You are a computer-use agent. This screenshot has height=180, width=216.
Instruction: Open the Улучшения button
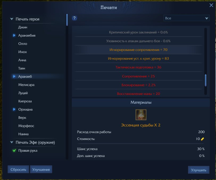click(41, 169)
